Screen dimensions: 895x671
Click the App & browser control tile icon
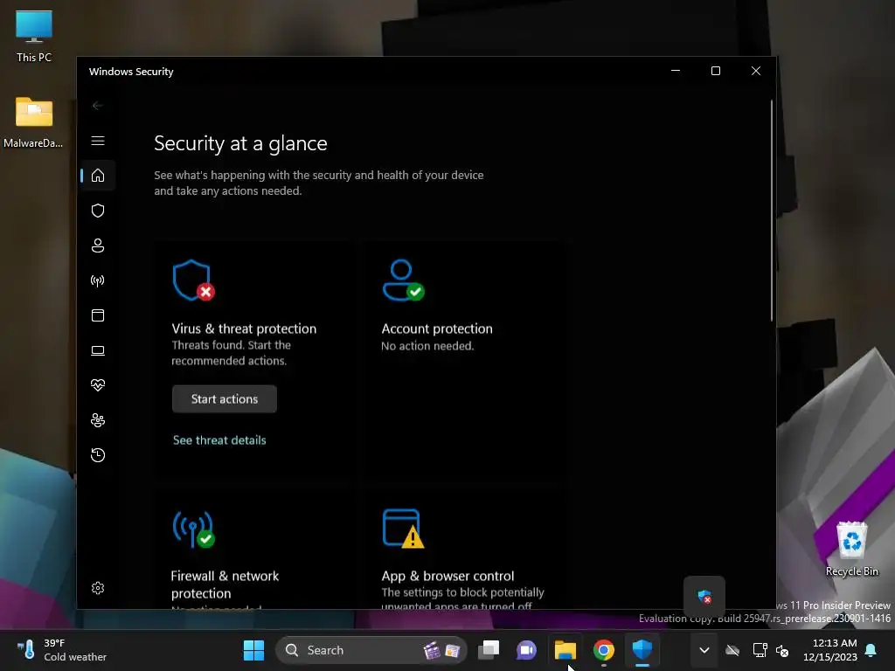click(403, 529)
